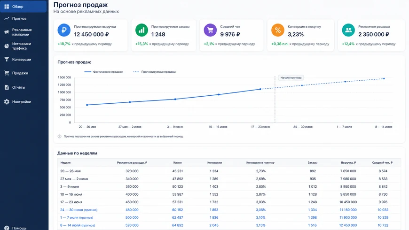Go to Рекламные кампании section
Screen dimensions: 409x230
pos(23,32)
